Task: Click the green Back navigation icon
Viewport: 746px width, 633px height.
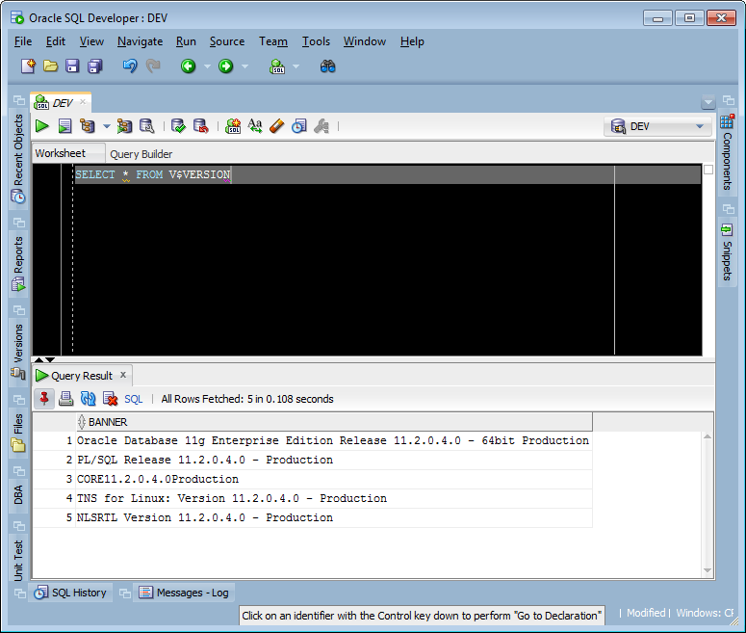Action: tap(189, 66)
